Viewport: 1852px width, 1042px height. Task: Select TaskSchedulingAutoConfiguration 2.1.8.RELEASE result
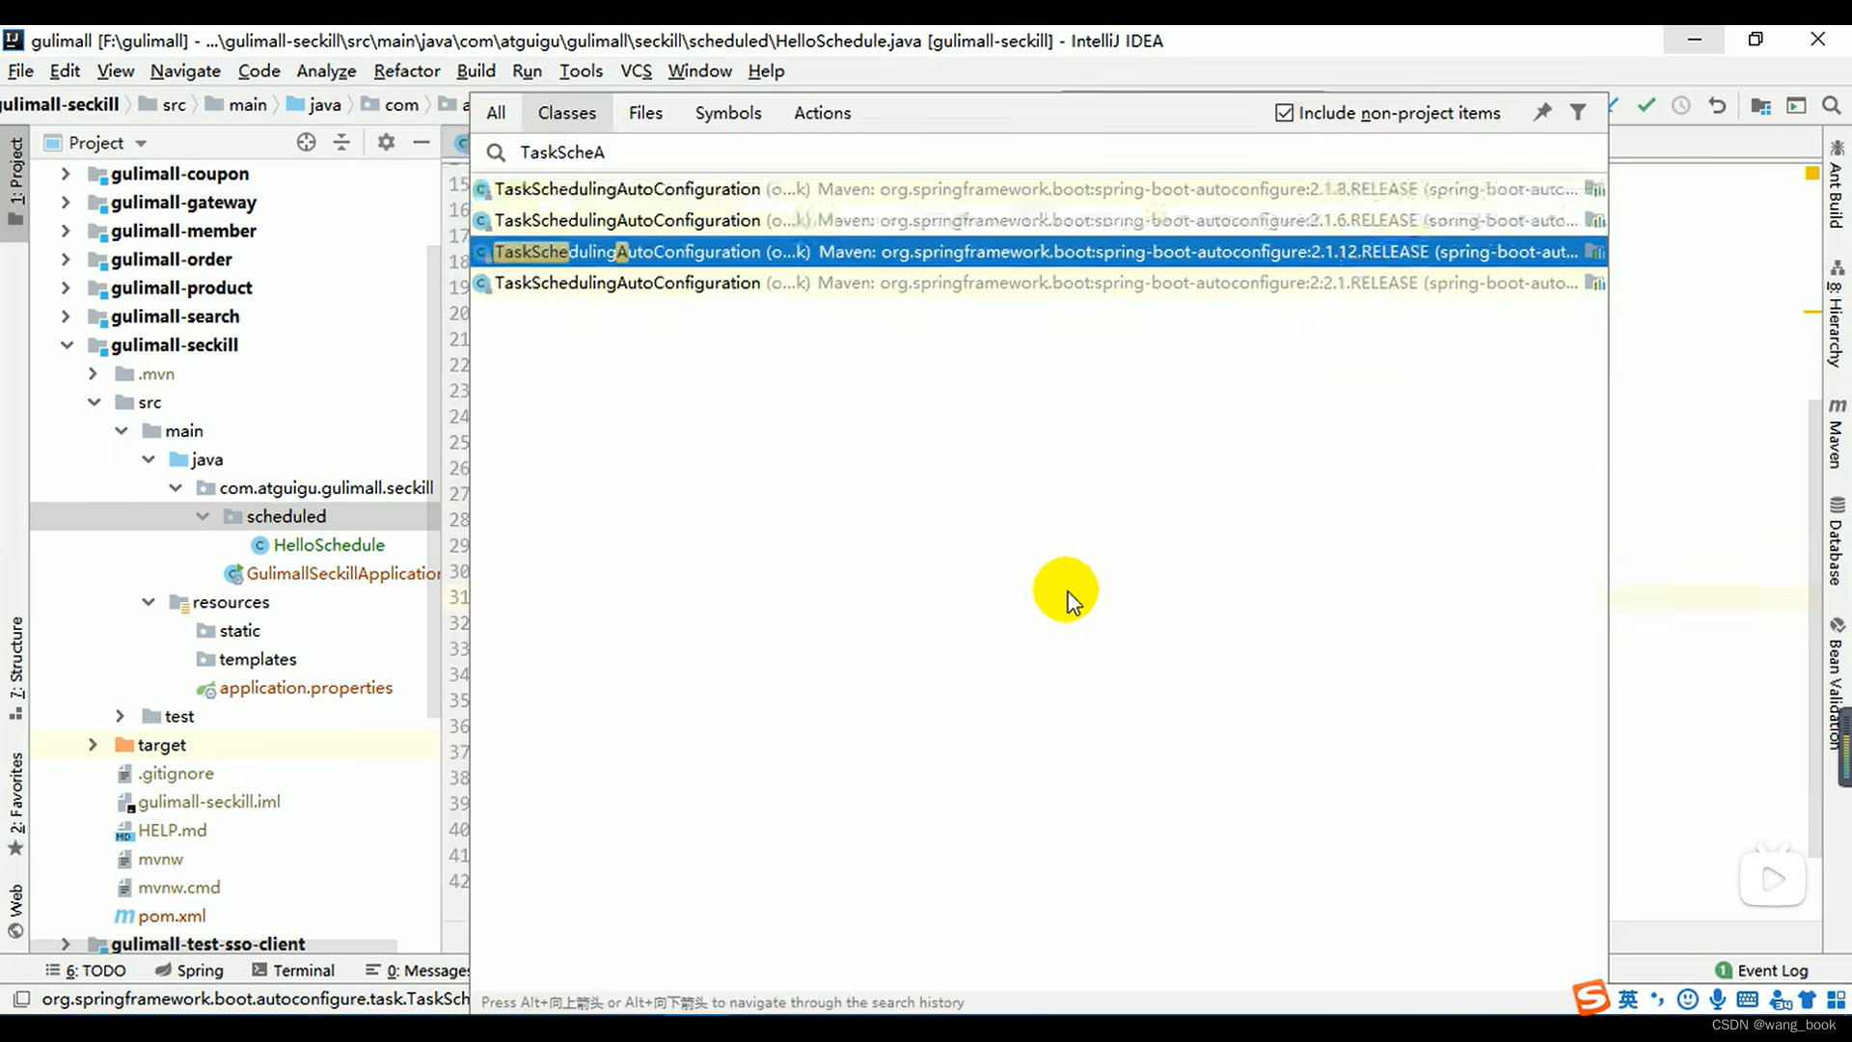click(x=1039, y=189)
